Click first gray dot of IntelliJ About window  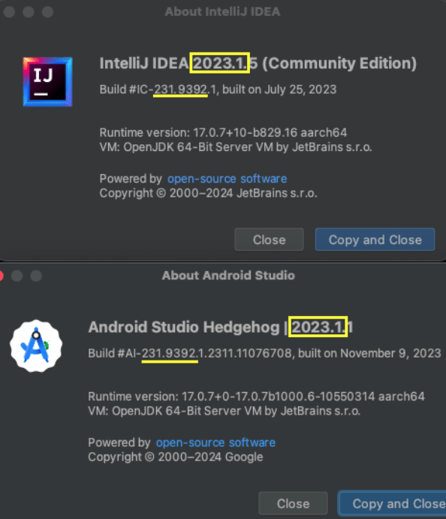9,12
